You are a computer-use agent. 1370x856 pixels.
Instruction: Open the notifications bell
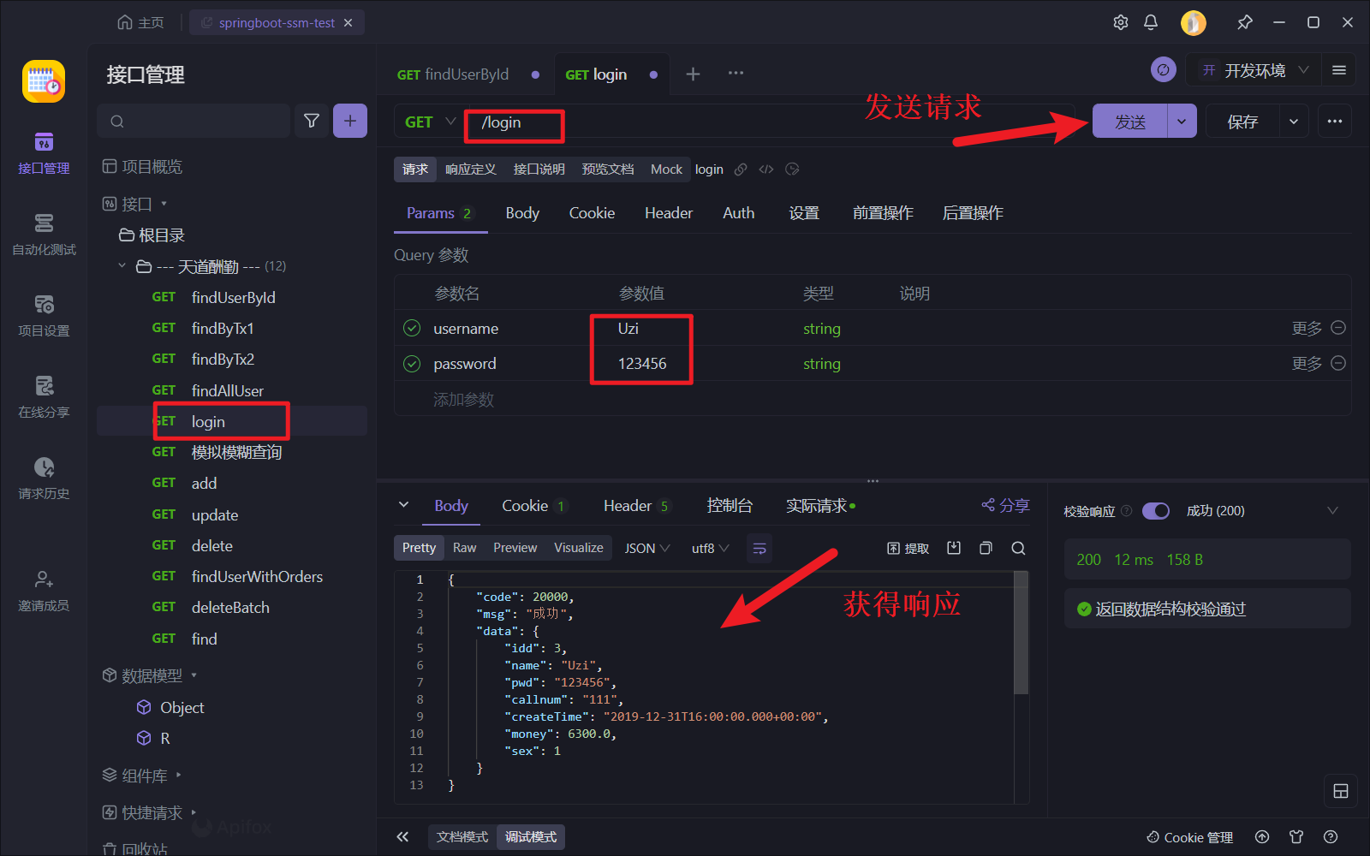[x=1151, y=22]
